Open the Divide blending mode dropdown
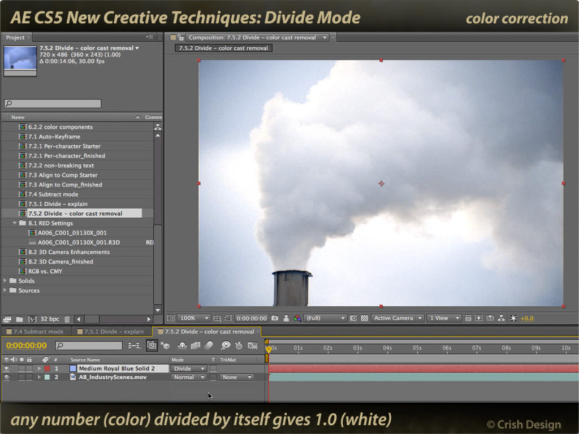579x434 pixels. click(188, 368)
